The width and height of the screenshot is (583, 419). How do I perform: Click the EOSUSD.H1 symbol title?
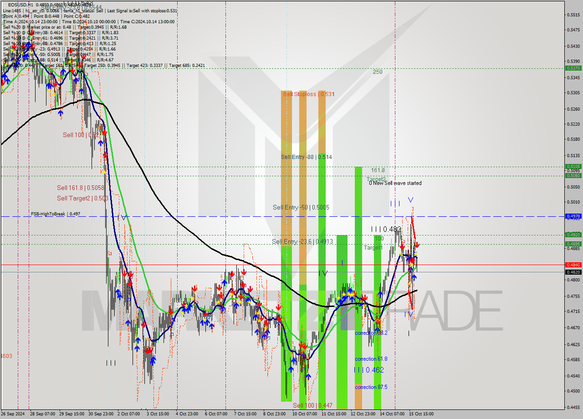[x=20, y=5]
